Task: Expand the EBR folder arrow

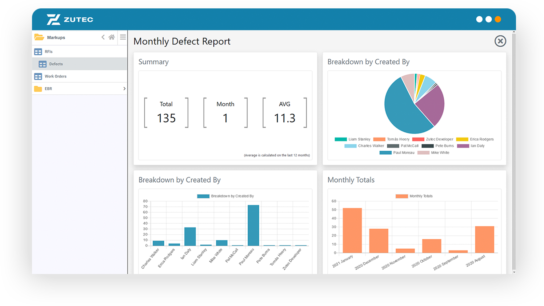Action: (x=124, y=89)
